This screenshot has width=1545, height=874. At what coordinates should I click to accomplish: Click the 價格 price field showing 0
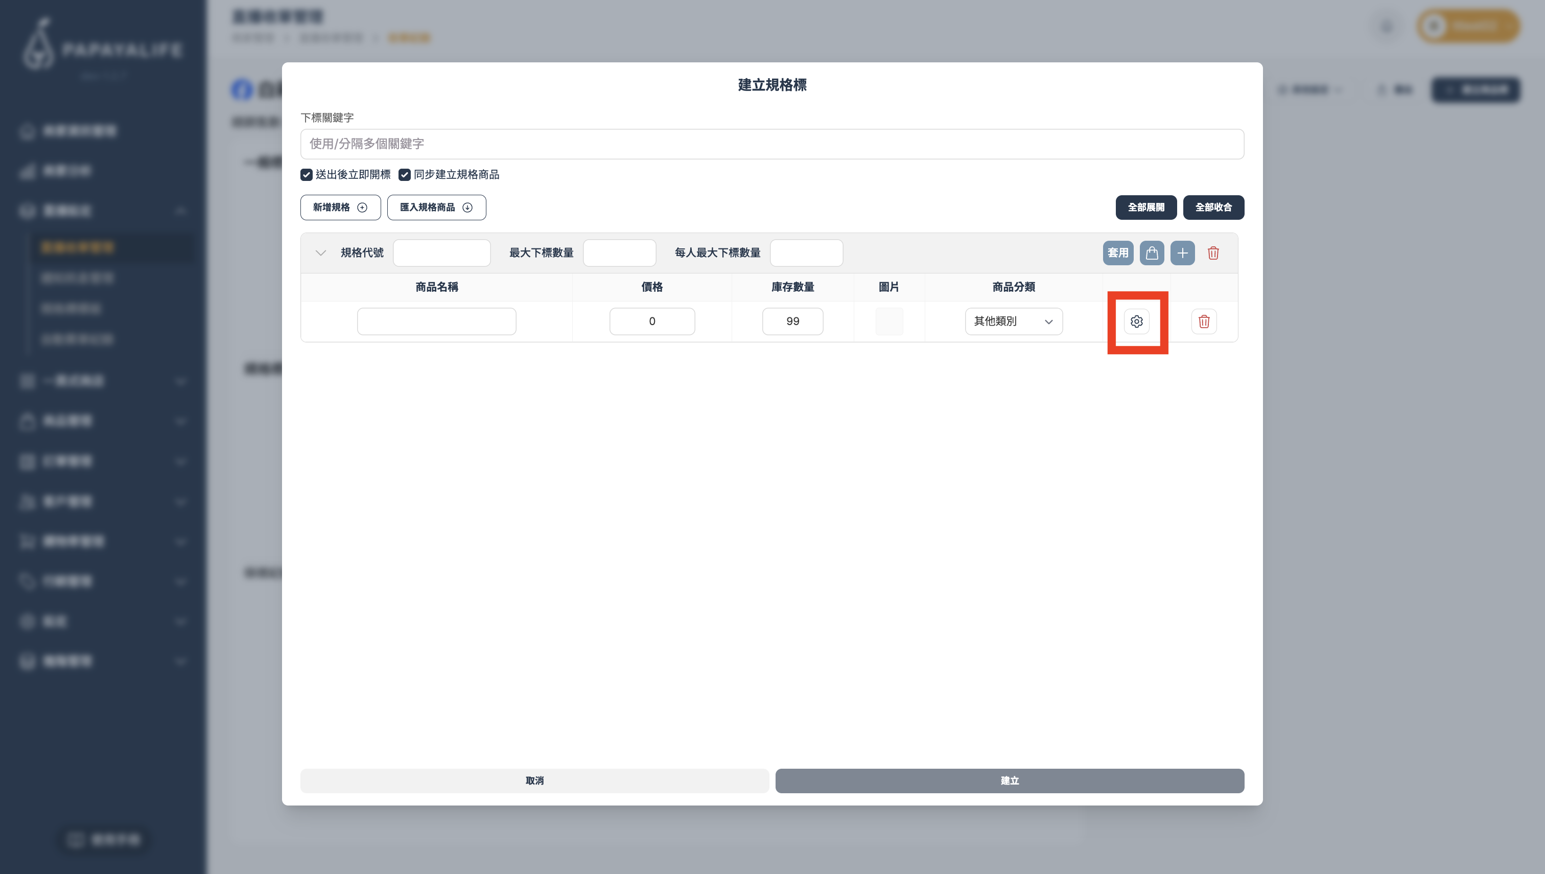651,322
